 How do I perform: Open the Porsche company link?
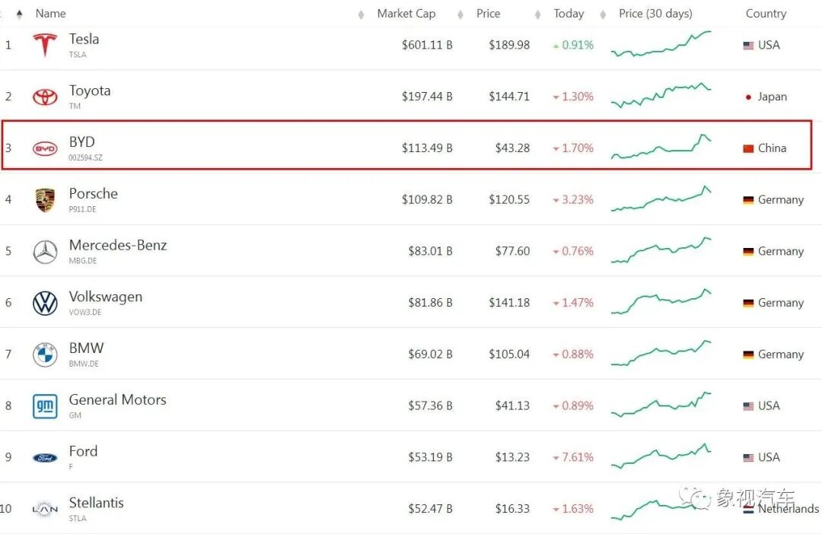point(94,194)
